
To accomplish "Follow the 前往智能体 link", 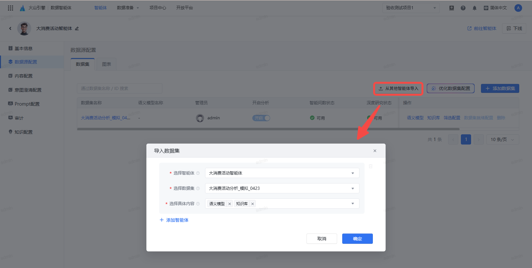I will (482, 28).
